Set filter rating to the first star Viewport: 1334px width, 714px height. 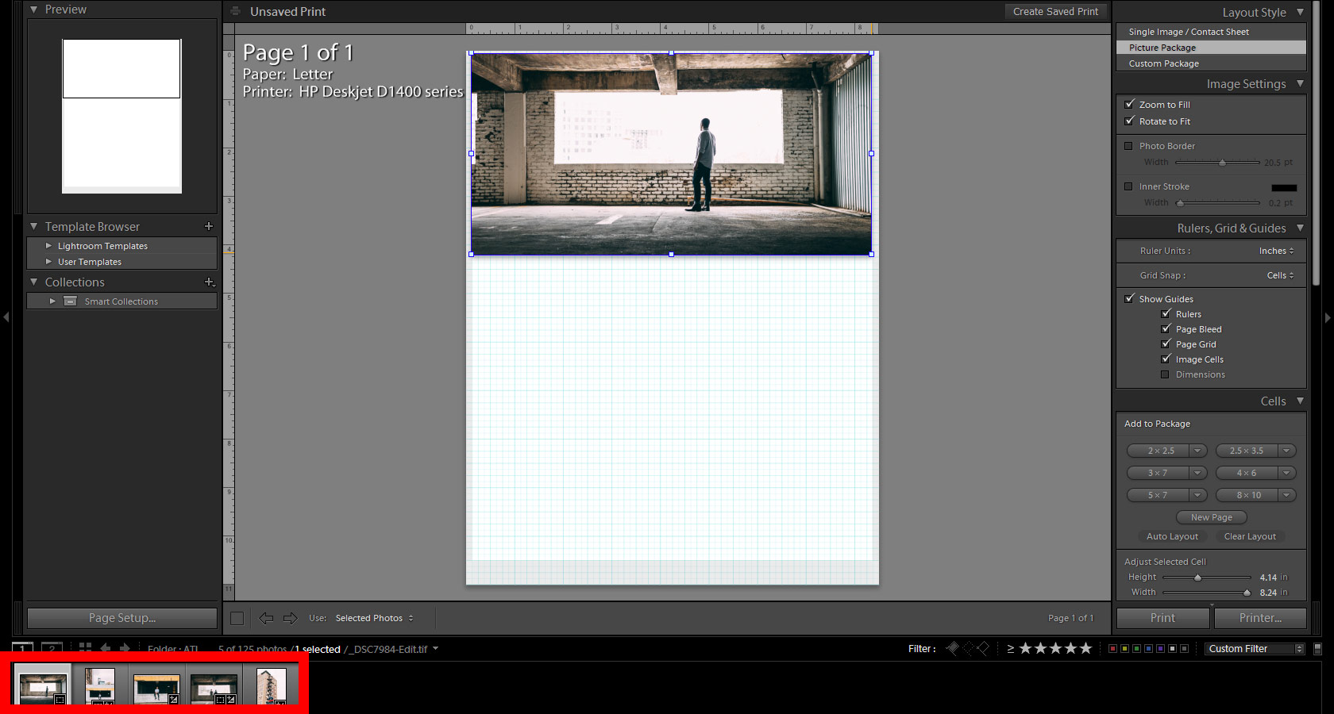(1025, 648)
